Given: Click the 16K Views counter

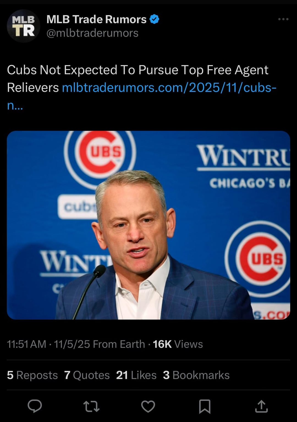Looking at the screenshot, I should [178, 344].
